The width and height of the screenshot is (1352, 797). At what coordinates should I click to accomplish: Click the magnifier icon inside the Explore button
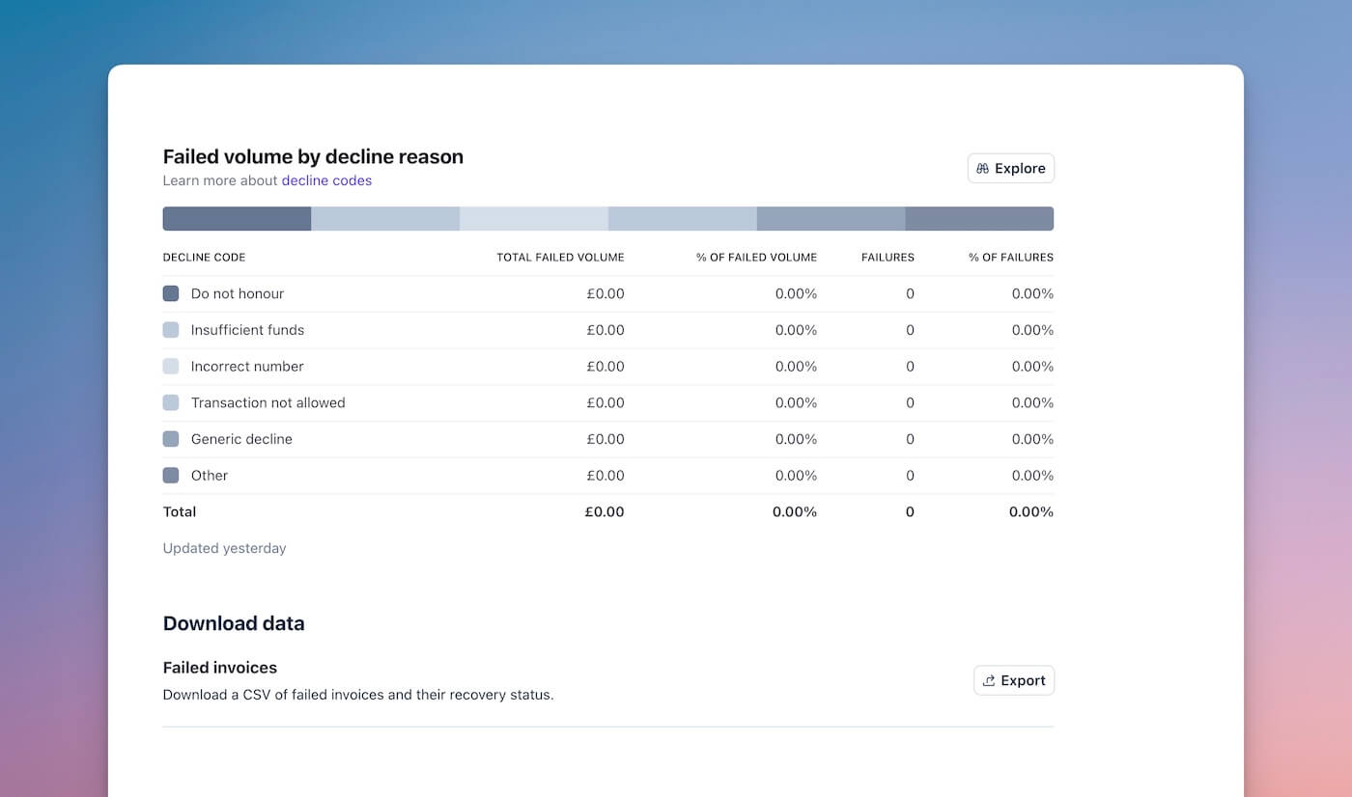pyautogui.click(x=982, y=168)
